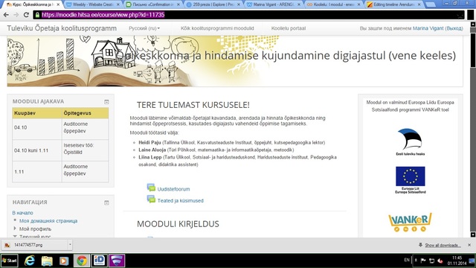Screen dimensions: 476x268
Task: Collapse the Mooduli Ajakava block
Action: pos(106,102)
